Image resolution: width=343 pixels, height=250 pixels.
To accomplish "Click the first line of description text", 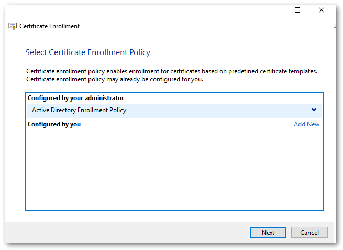I will point(172,71).
